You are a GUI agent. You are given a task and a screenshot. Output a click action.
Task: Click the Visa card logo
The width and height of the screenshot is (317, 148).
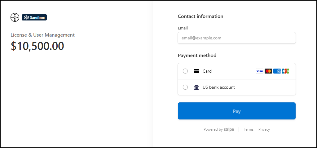pos(259,71)
